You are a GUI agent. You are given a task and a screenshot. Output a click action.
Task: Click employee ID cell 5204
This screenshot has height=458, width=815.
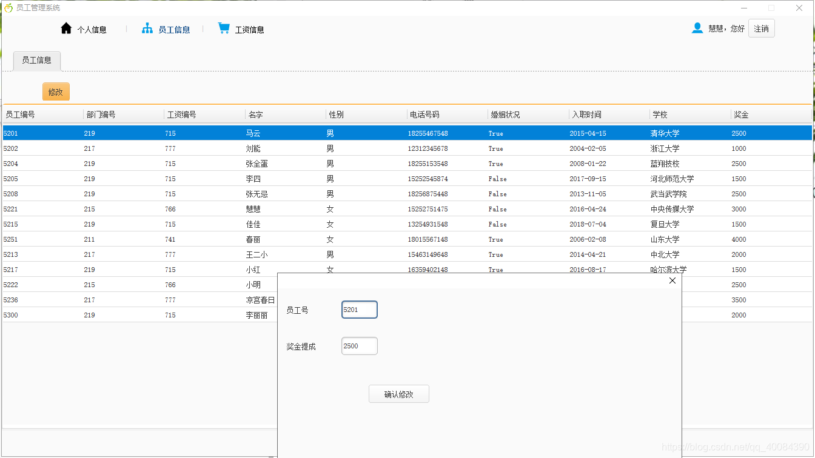(x=11, y=164)
